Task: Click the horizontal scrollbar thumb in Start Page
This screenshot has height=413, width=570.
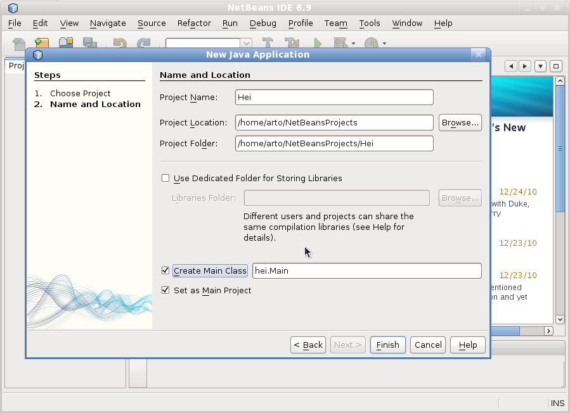Action: (x=505, y=331)
